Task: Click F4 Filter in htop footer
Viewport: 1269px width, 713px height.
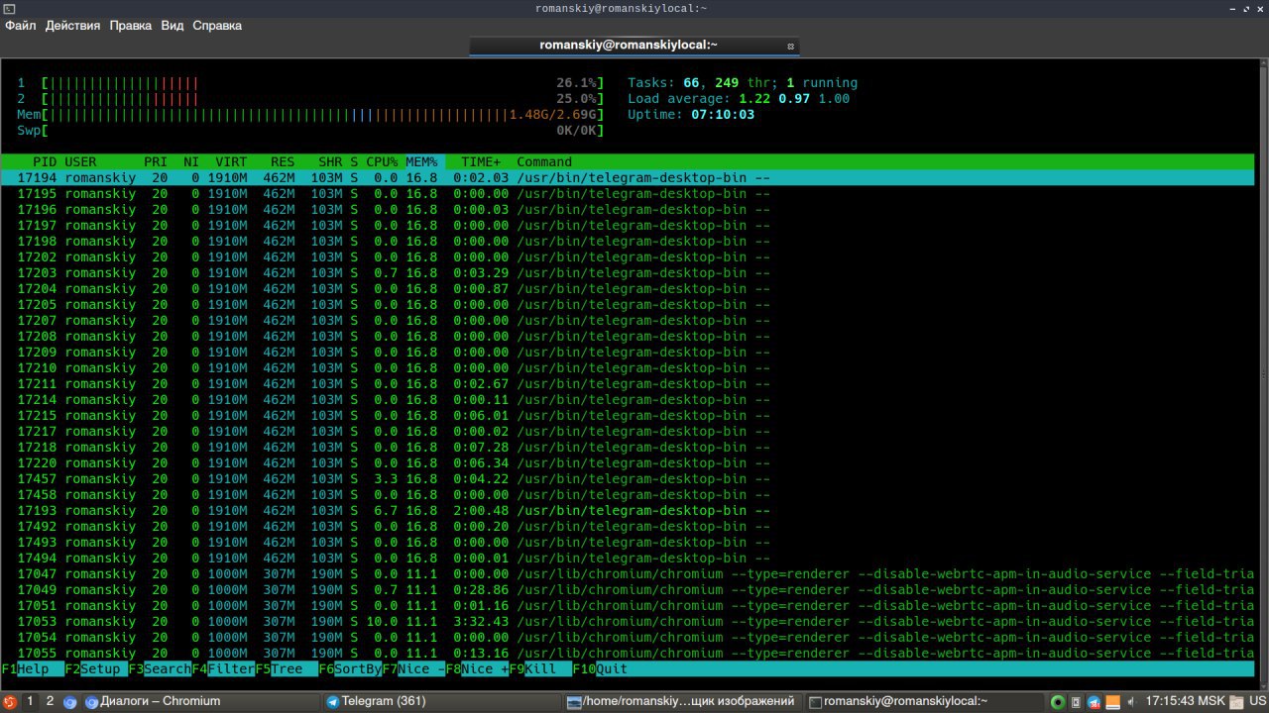Action: tap(223, 669)
